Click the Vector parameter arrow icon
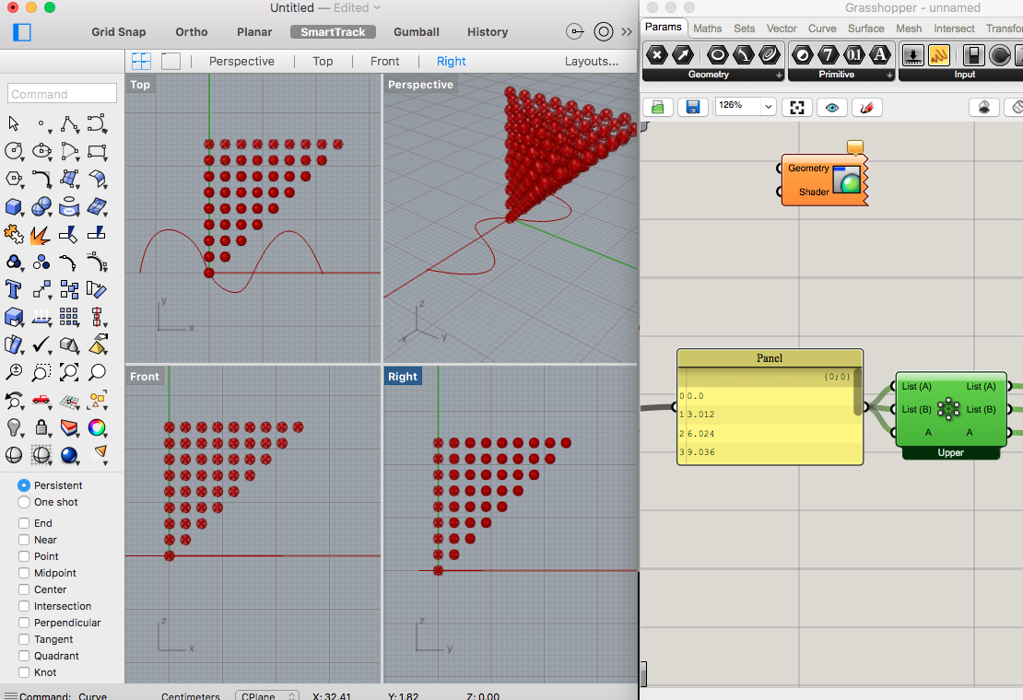 tap(682, 55)
